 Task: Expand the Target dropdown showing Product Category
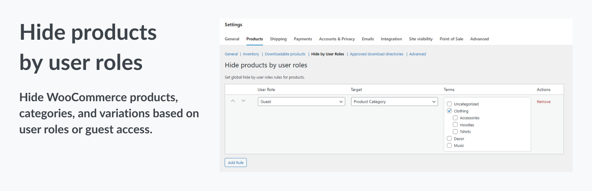pyautogui.click(x=395, y=102)
